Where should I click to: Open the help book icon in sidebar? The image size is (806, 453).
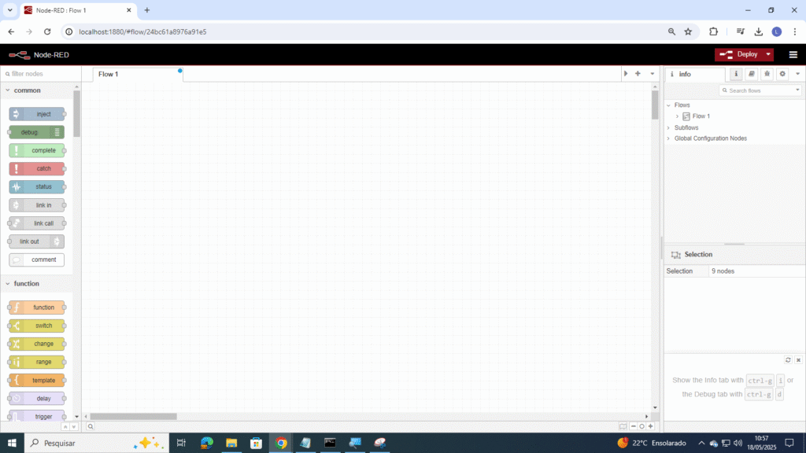click(752, 74)
